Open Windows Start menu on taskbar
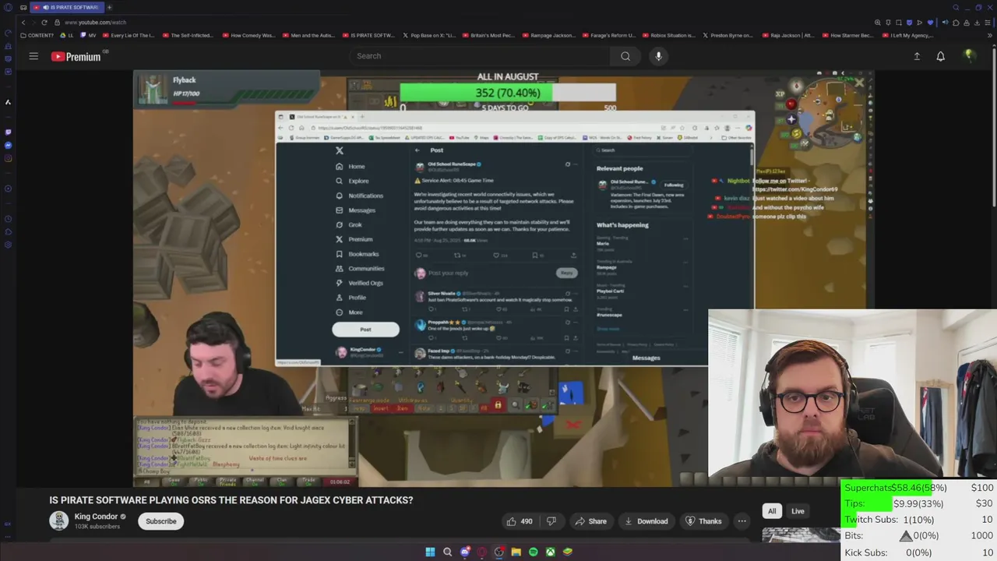Image resolution: width=997 pixels, height=561 pixels. pos(430,552)
